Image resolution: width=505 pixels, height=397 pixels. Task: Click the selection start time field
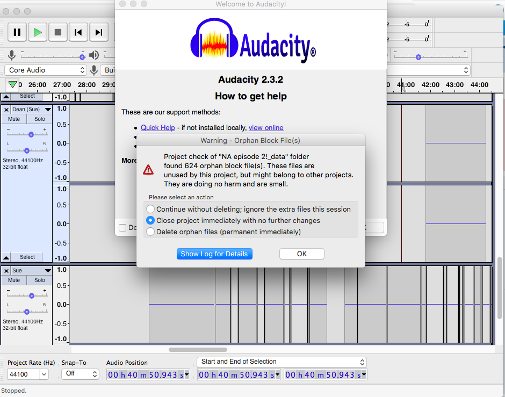(x=236, y=375)
